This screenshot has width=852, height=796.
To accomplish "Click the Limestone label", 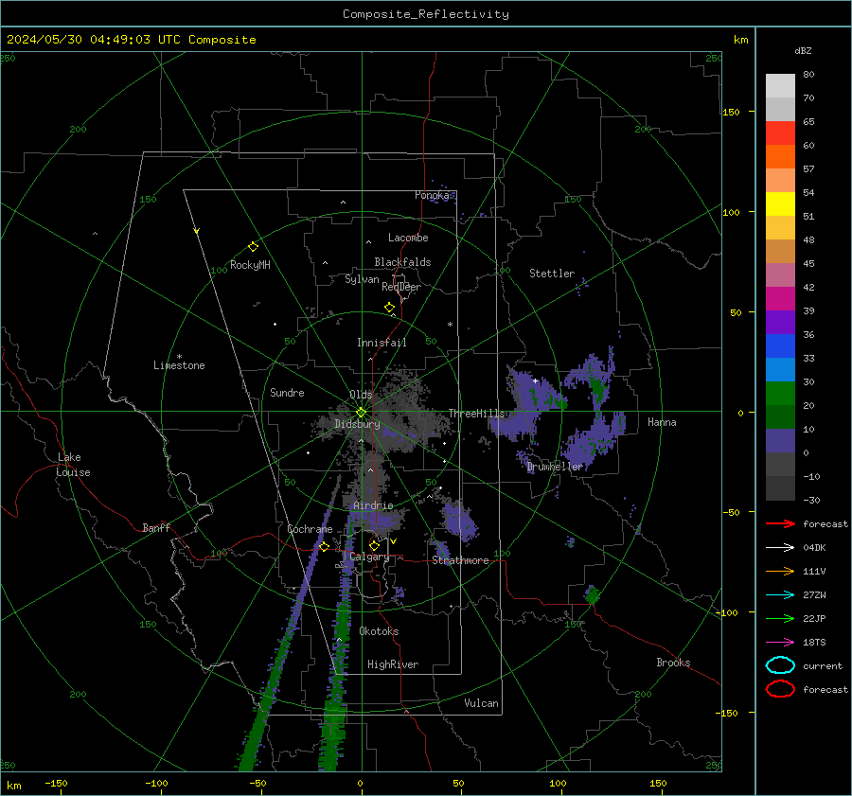I will pyautogui.click(x=179, y=365).
